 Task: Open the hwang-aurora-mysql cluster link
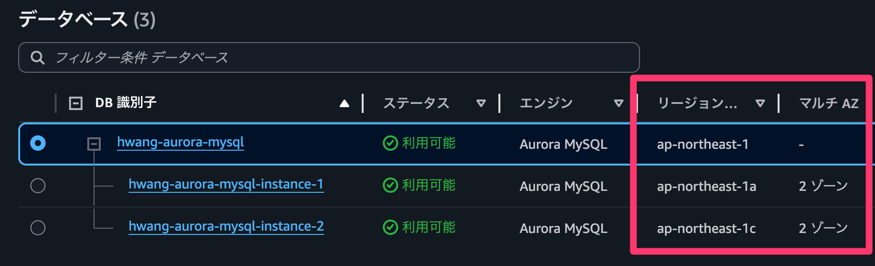[180, 142]
